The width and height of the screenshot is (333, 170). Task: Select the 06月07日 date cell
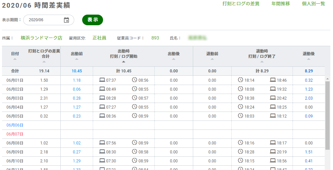tap(15, 134)
